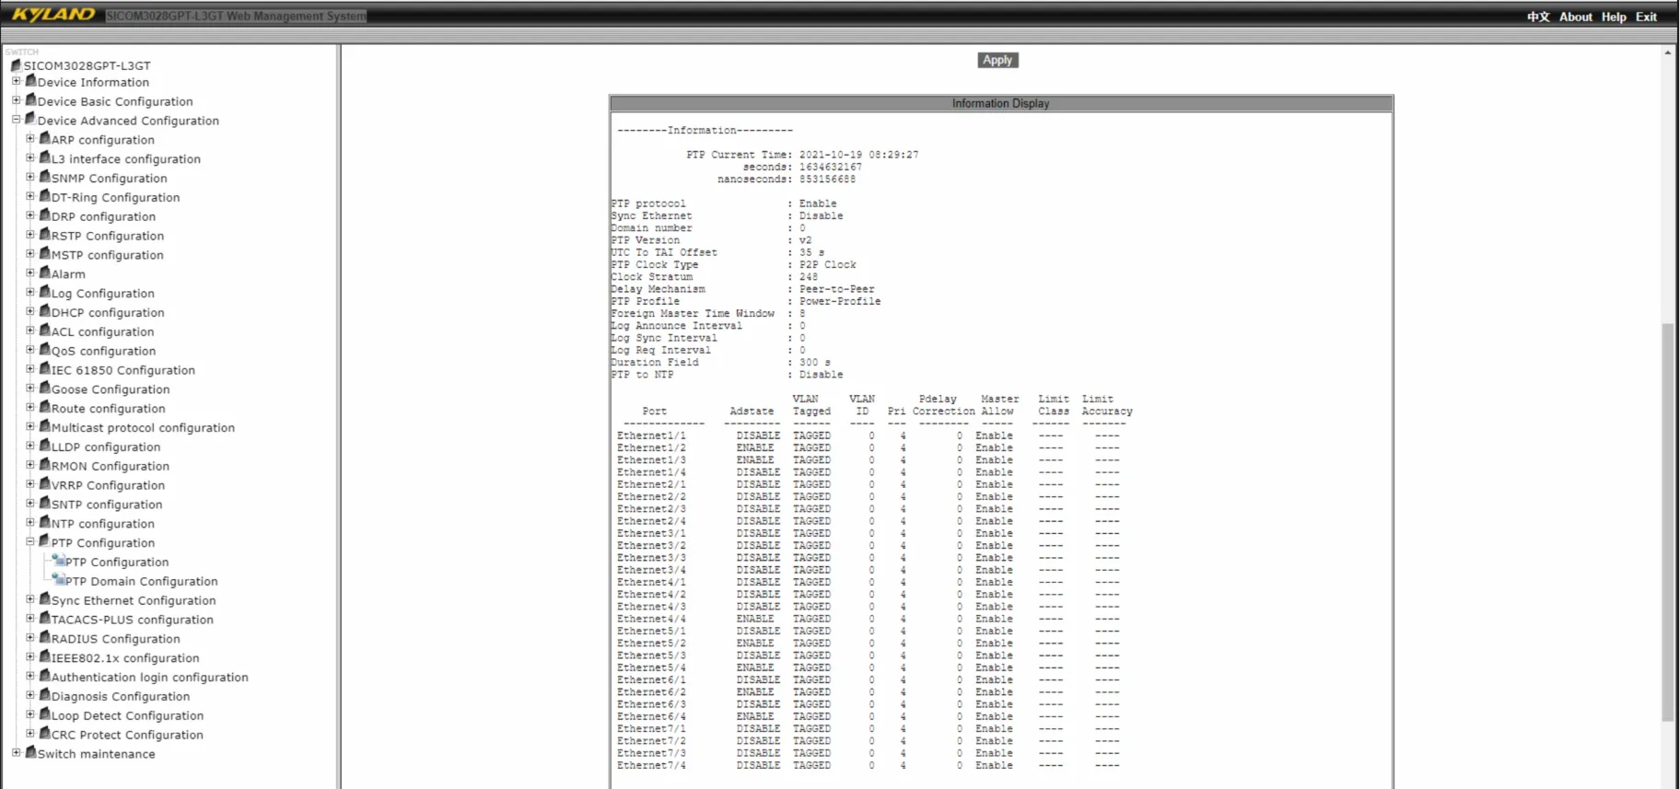Click the Device Information book icon
The height and width of the screenshot is (789, 1679).
pyautogui.click(x=30, y=82)
